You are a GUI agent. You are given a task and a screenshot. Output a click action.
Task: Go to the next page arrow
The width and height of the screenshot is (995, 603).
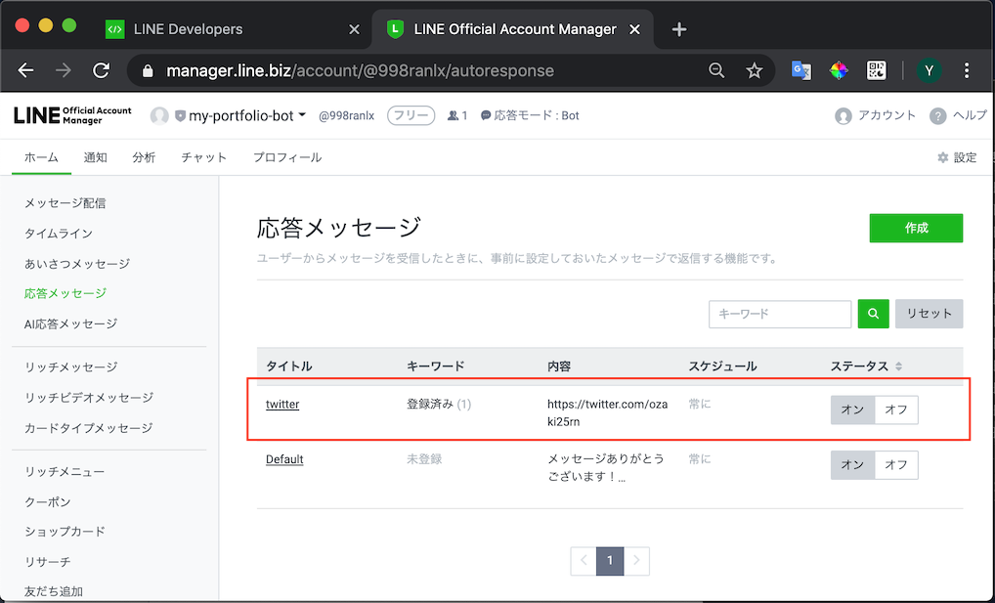pyautogui.click(x=636, y=560)
